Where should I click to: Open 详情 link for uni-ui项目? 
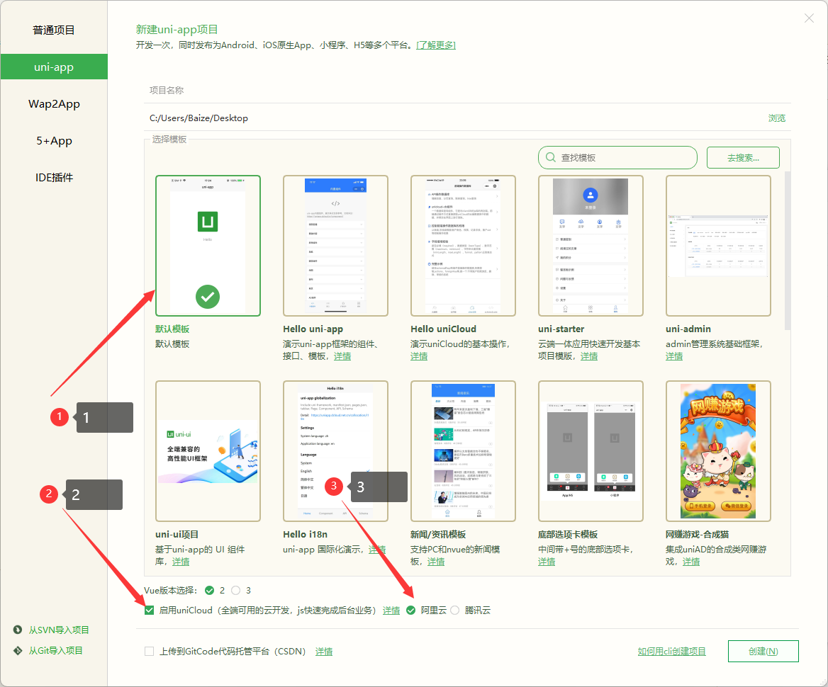click(181, 562)
